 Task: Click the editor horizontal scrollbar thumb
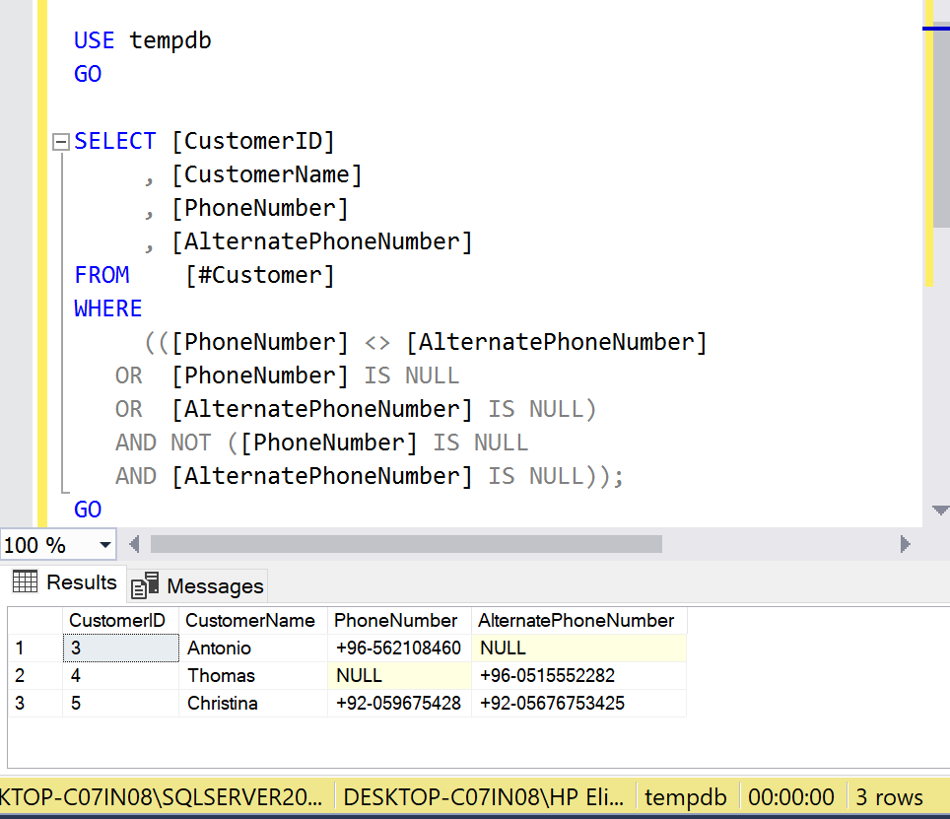pyautogui.click(x=406, y=544)
